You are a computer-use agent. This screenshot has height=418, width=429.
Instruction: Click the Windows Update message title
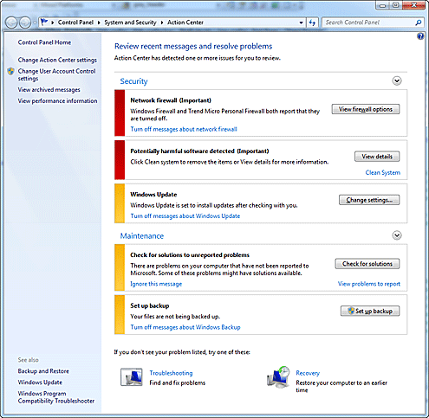[153, 195]
